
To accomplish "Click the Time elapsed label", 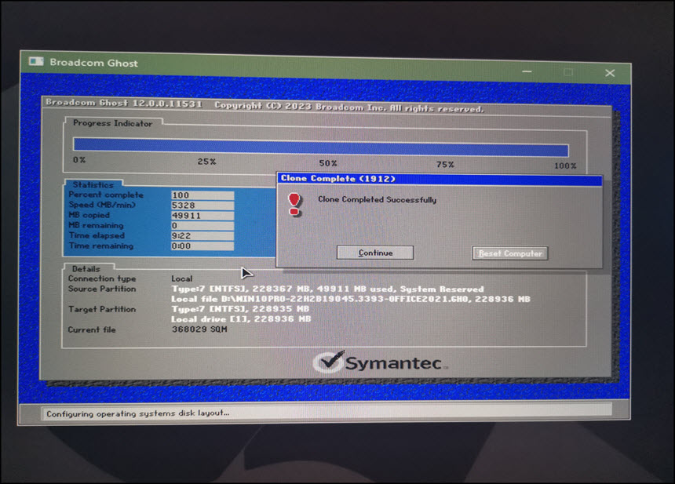I will point(97,236).
